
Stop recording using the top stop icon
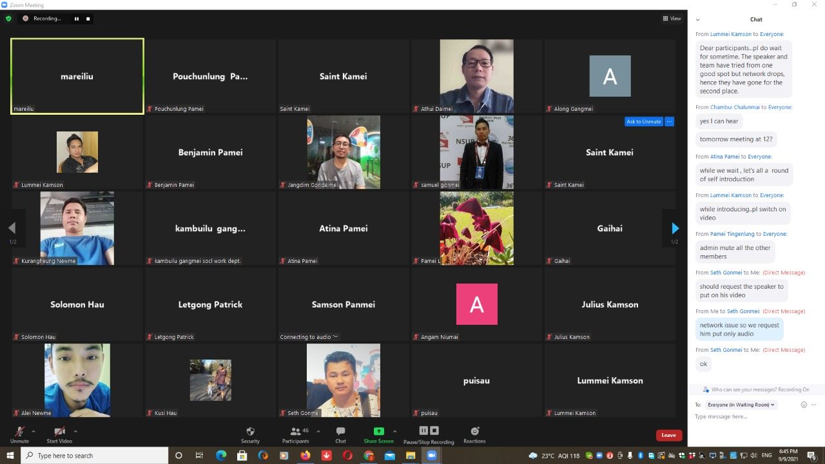click(x=88, y=19)
